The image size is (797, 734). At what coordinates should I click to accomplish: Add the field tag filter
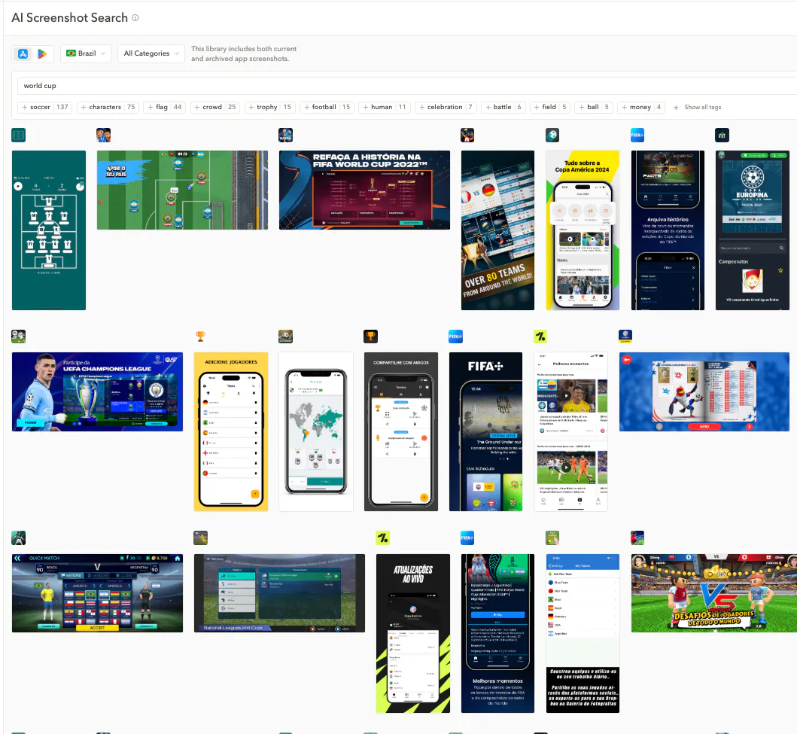click(550, 107)
